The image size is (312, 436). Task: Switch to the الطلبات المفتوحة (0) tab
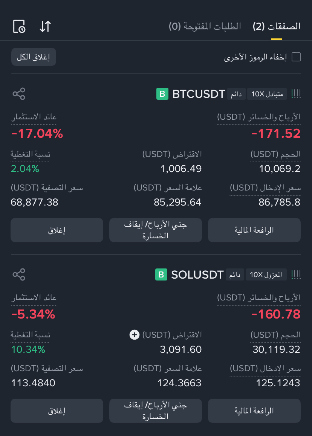pos(205,27)
